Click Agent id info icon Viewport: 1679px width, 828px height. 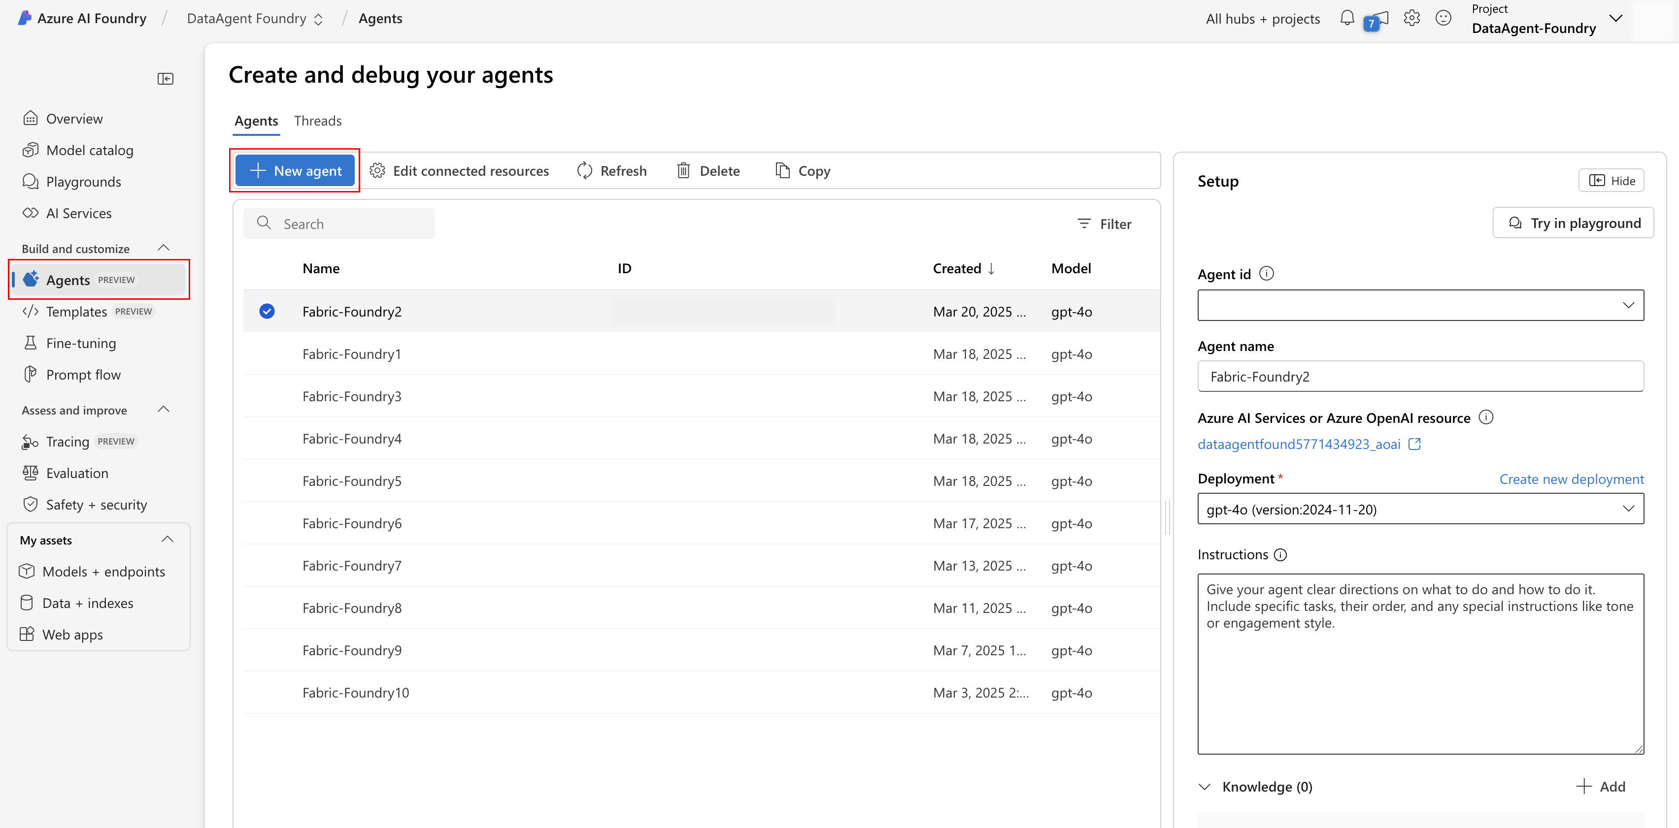click(1267, 274)
